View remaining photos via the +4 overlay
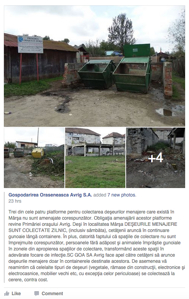The width and height of the screenshot is (189, 299). click(155, 158)
